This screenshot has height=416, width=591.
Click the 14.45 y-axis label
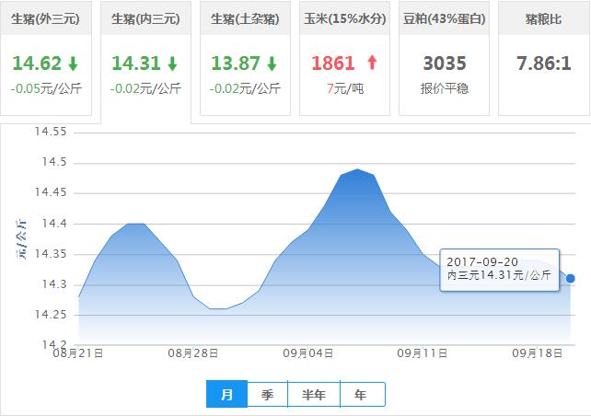pyautogui.click(x=51, y=192)
